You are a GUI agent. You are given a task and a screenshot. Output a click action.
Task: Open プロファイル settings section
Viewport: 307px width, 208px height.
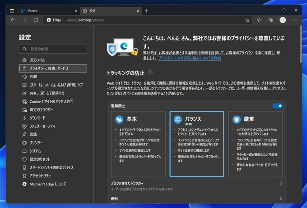53,60
